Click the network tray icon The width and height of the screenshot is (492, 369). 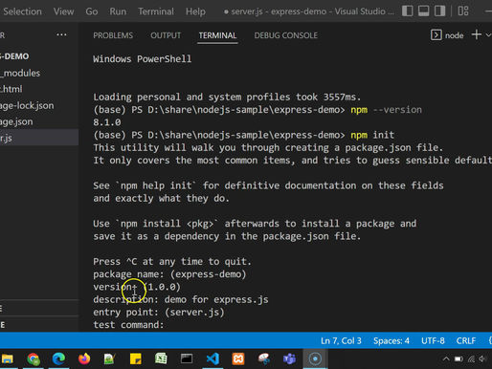click(x=471, y=359)
